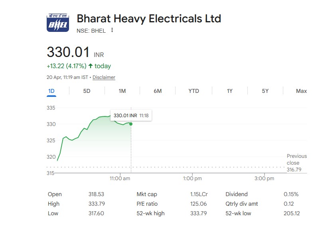Click the Bharat Heavy Electricals Ltd title

click(x=148, y=18)
